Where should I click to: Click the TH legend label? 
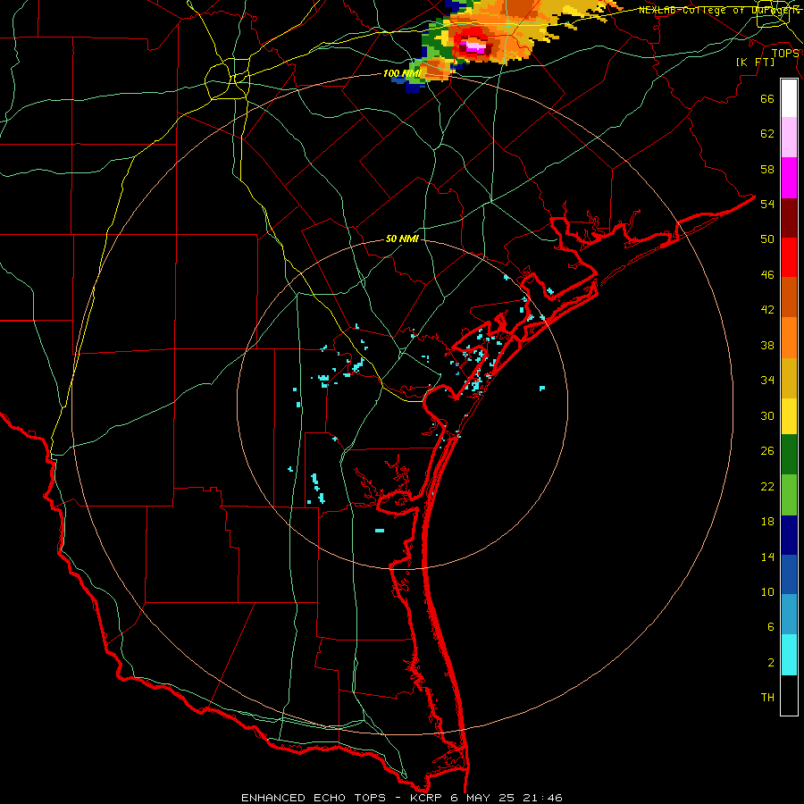pos(767,698)
